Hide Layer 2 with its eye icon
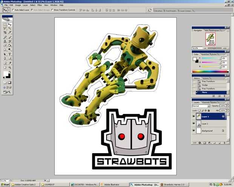234x187 pixels. [x=194, y=124]
